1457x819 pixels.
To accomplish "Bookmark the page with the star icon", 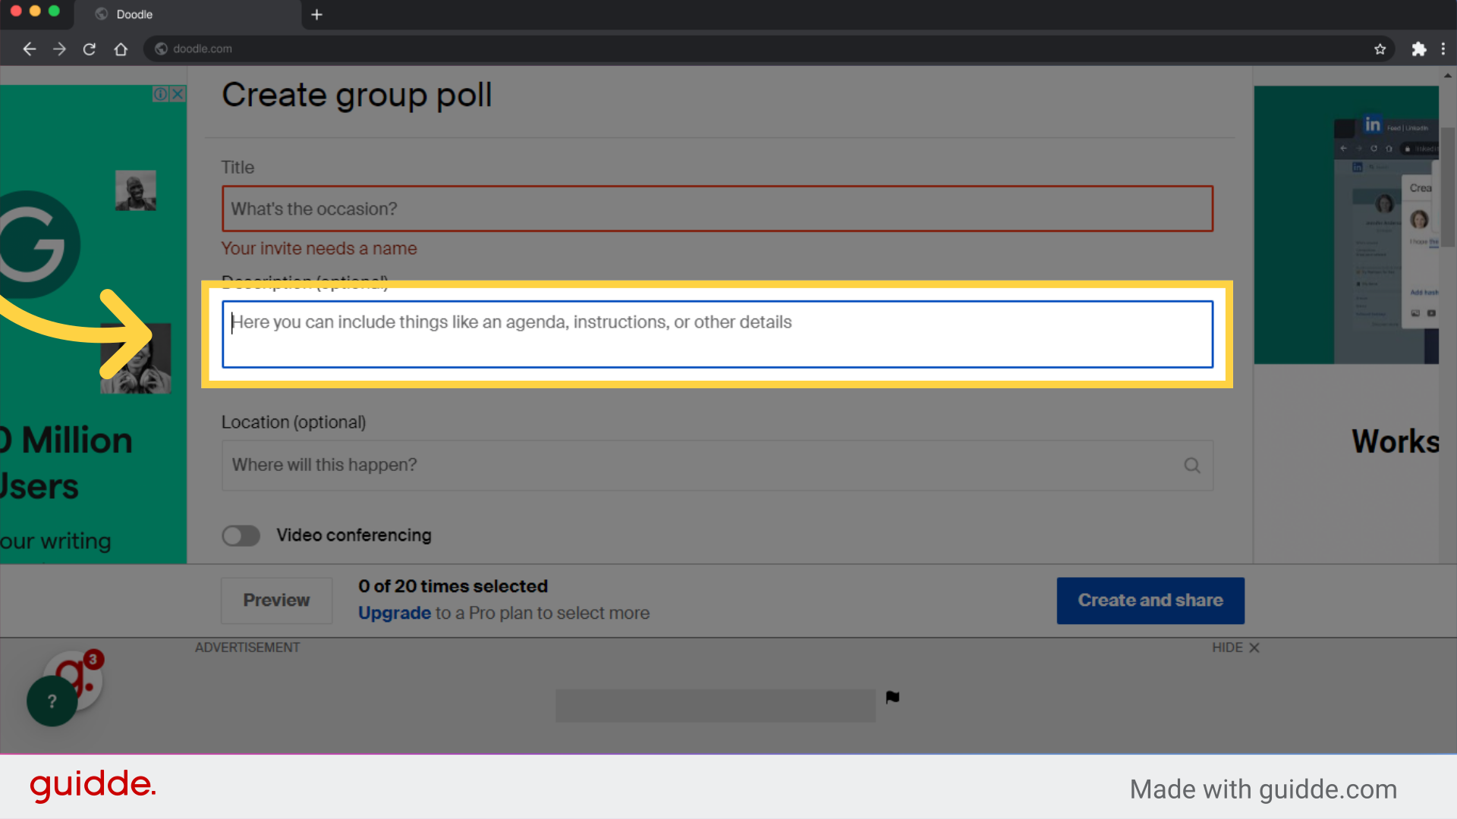I will coord(1380,49).
